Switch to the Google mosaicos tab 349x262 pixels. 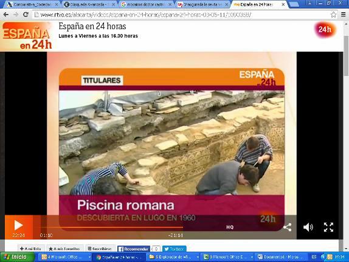[x=147, y=4]
